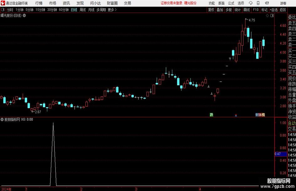
Task: Click the diamond icon atop chart
Action: (x=267, y=16)
